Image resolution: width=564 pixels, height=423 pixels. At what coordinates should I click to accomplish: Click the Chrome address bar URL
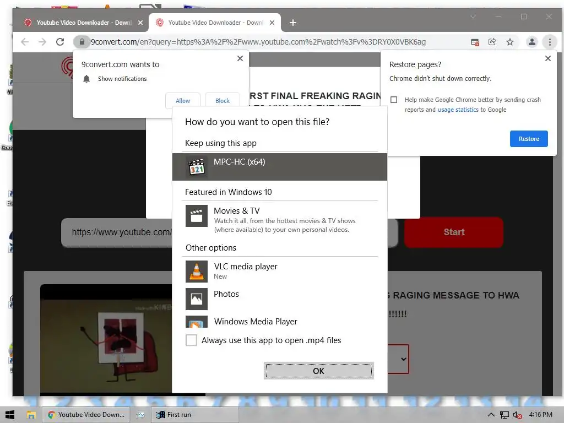click(x=258, y=42)
